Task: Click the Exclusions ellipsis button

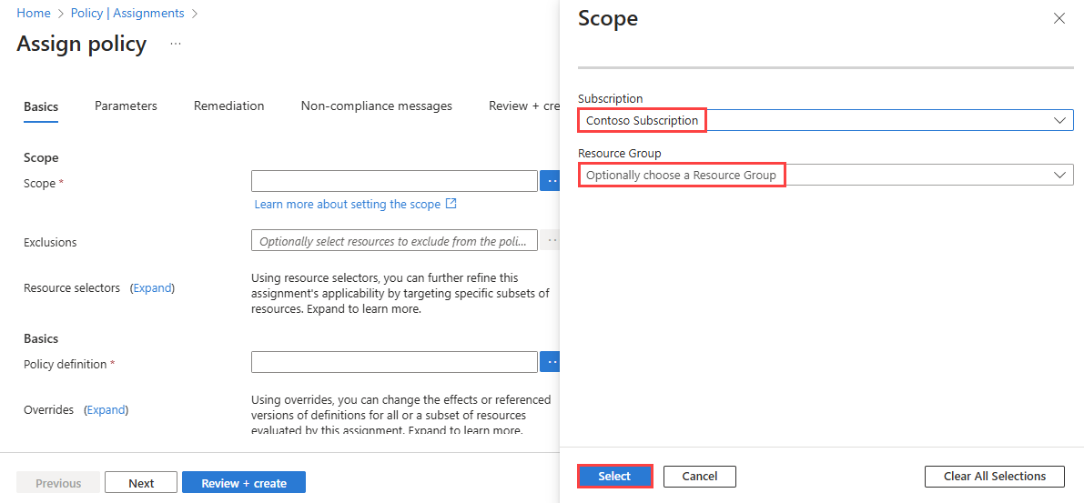Action: 550,240
